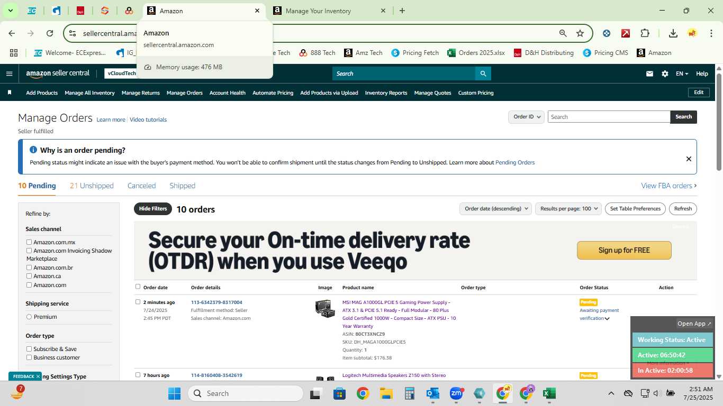Check the Amazon.com sales channel

pos(29,285)
